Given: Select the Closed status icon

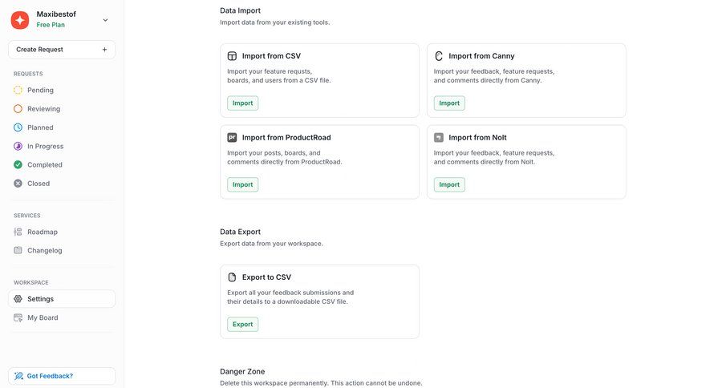Looking at the screenshot, I should [18, 184].
